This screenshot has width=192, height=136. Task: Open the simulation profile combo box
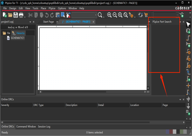click(x=166, y=15)
